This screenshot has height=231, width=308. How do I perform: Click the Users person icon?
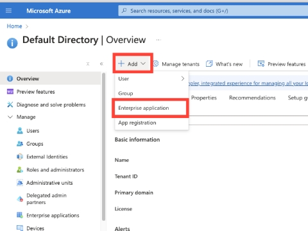pos(20,130)
